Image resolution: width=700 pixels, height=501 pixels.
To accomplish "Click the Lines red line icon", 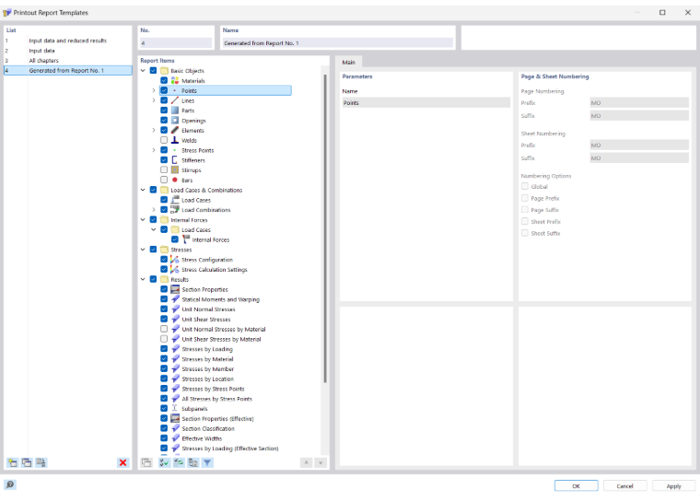I will pos(175,100).
